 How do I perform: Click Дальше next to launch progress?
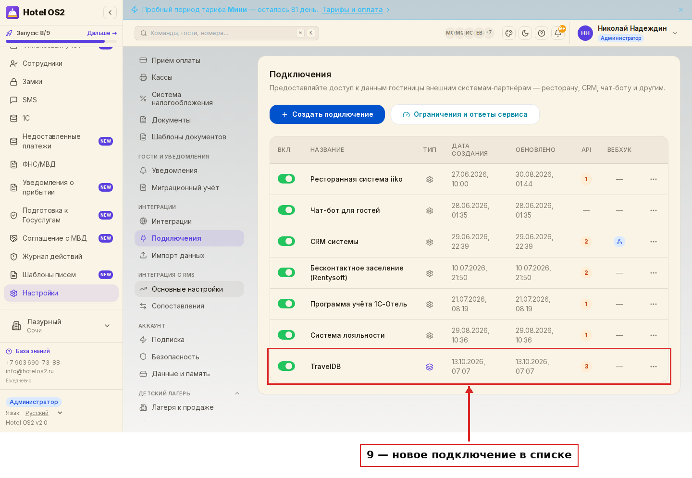coord(102,33)
